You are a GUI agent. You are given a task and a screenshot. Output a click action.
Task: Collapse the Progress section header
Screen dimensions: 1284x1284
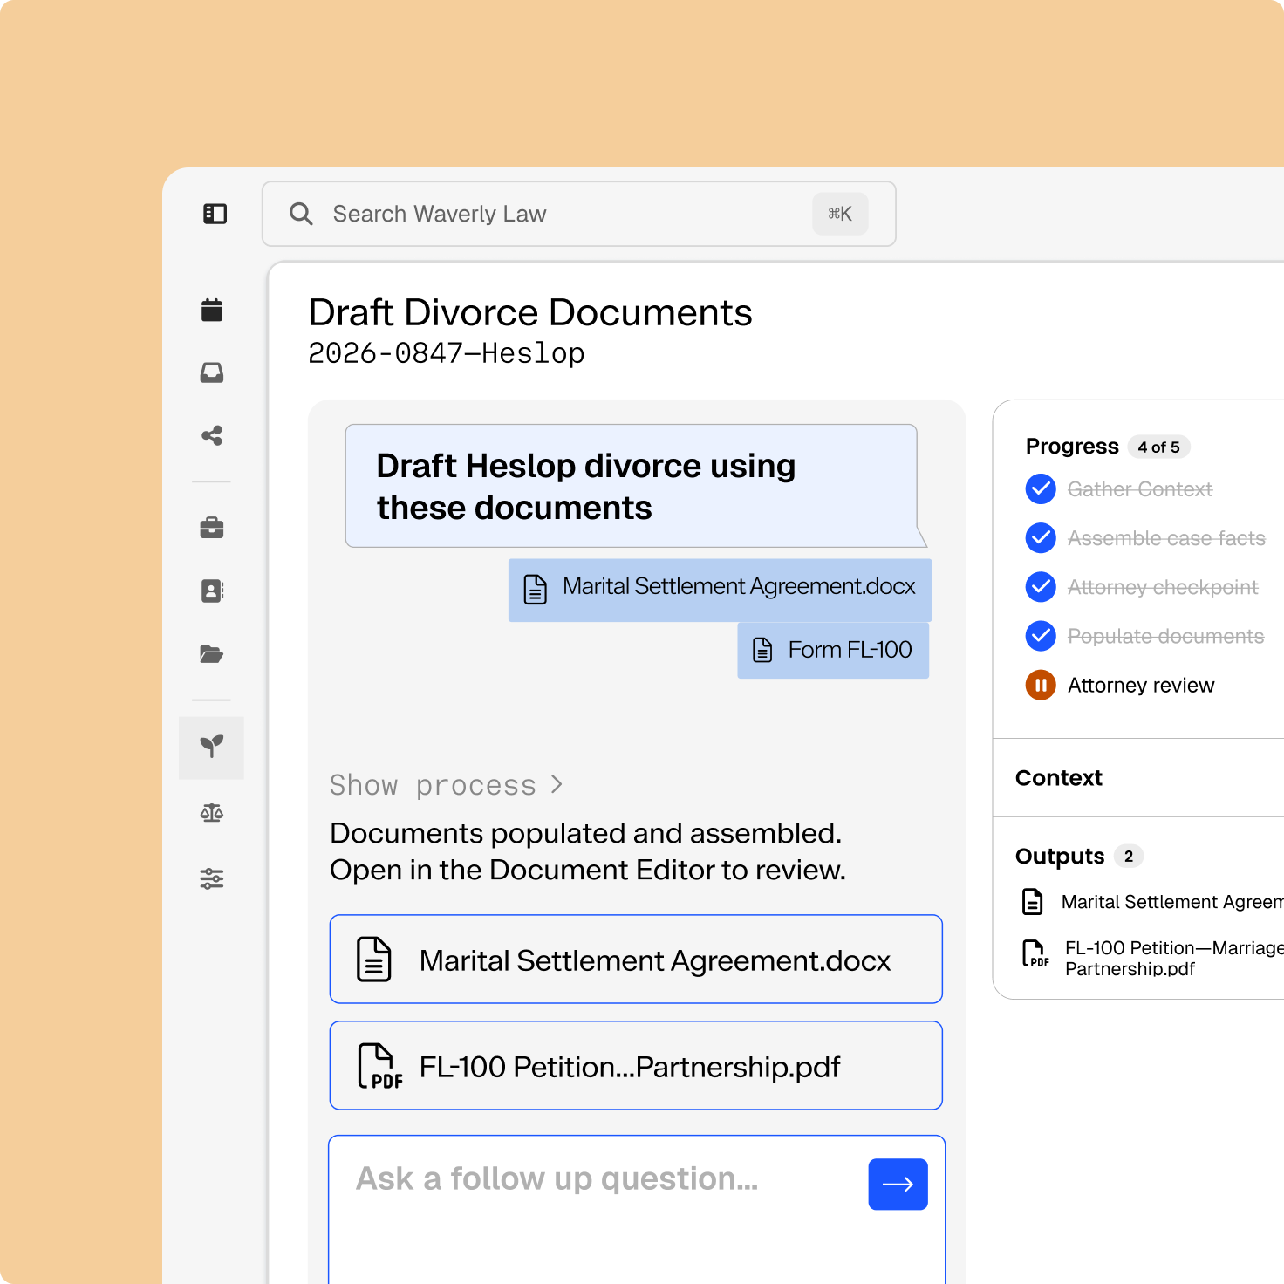point(1072,447)
